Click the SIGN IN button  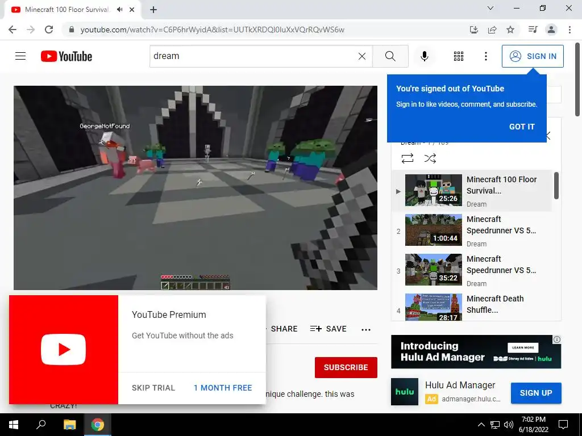533,56
